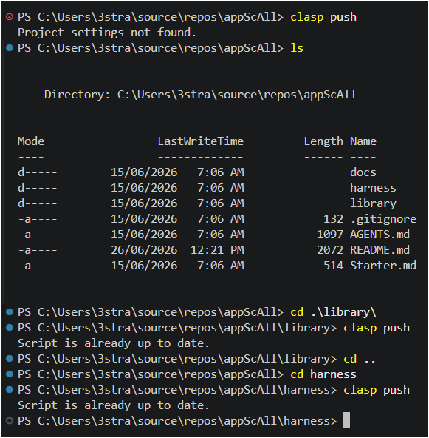Click the 'cd harness' command text
Image resolution: width=429 pixels, height=438 pixels.
coord(323,374)
